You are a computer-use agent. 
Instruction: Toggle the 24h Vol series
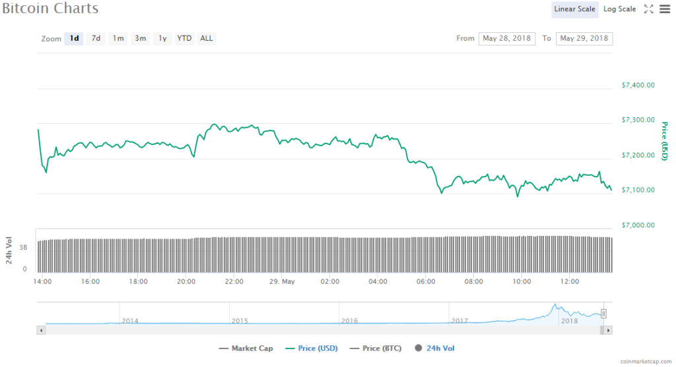click(x=434, y=349)
